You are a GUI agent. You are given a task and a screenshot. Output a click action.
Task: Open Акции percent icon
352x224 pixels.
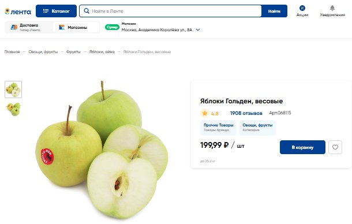coord(302,8)
